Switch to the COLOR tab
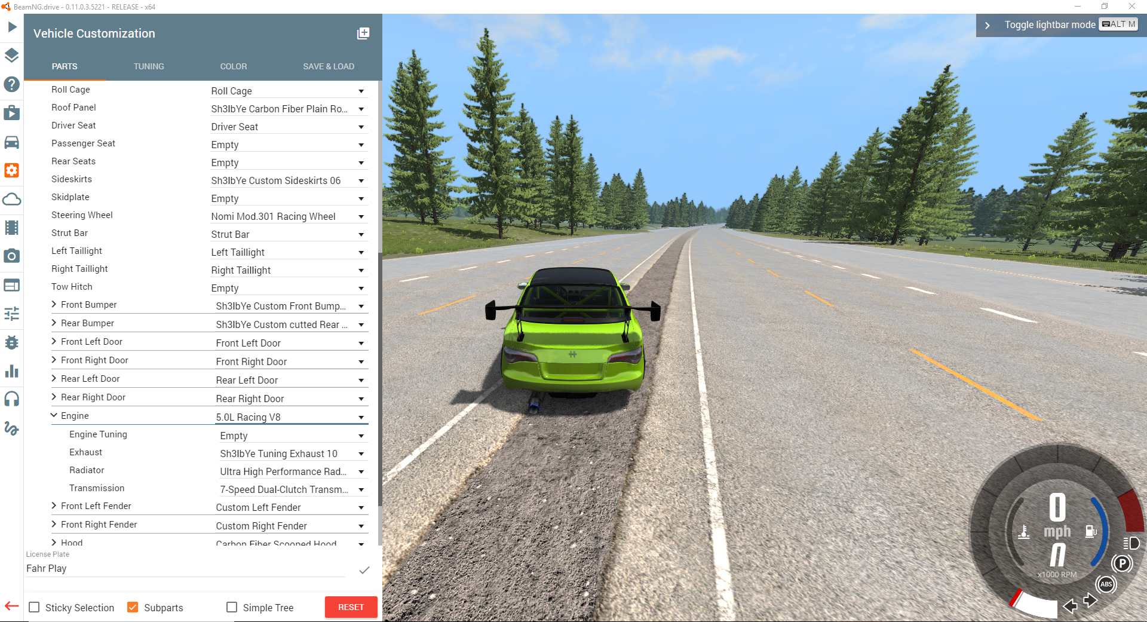The width and height of the screenshot is (1147, 622). coord(234,66)
